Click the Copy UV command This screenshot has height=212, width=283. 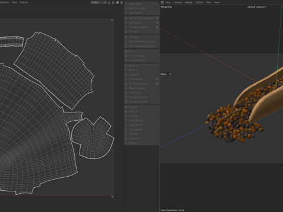click(x=141, y=107)
